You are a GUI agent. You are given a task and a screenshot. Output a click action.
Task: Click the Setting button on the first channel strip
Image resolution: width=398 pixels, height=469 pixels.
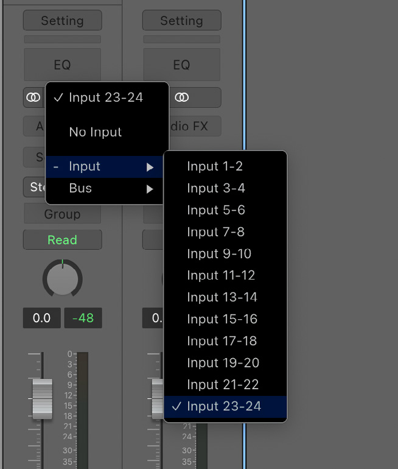pos(63,20)
